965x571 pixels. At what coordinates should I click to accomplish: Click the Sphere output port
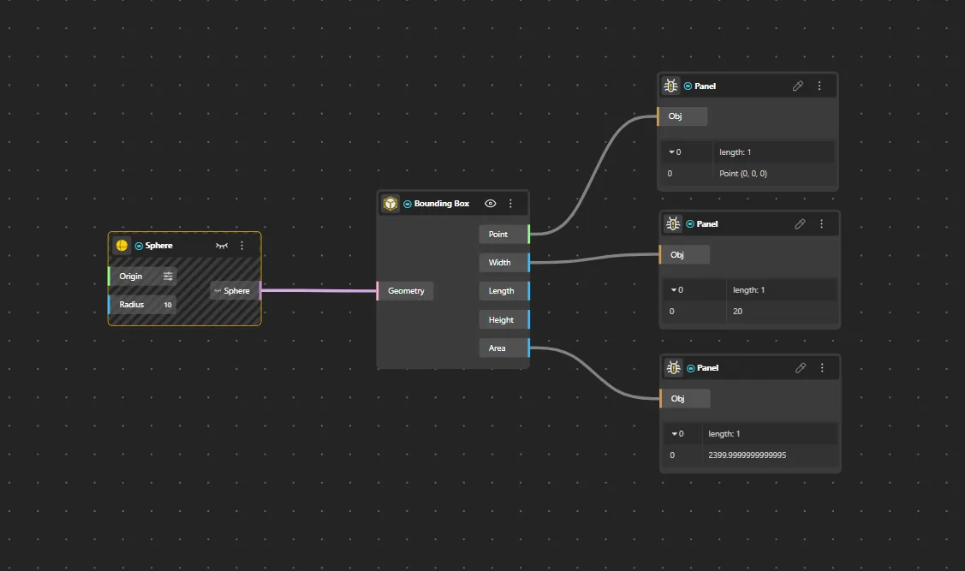(236, 290)
